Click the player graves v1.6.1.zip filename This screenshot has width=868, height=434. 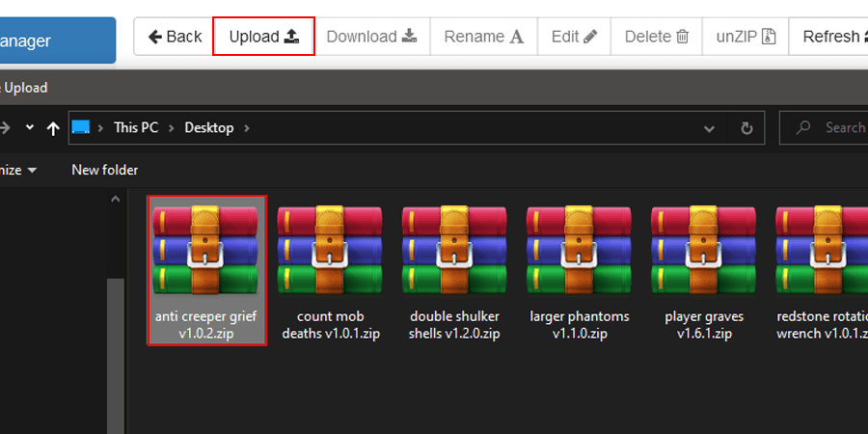pyautogui.click(x=704, y=326)
